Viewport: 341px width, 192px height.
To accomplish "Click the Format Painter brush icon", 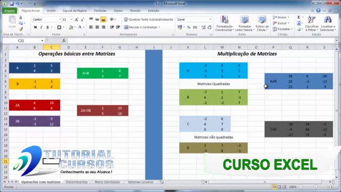I will pos(21,29).
